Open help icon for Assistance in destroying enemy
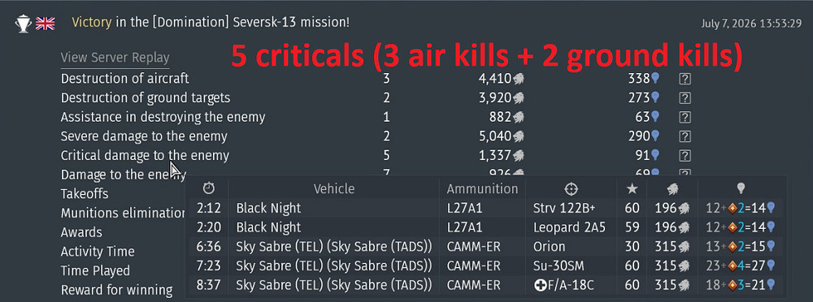The height and width of the screenshot is (302, 813). click(x=685, y=117)
